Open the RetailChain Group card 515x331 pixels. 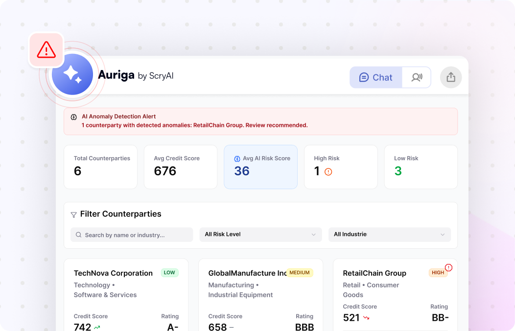pyautogui.click(x=396, y=295)
